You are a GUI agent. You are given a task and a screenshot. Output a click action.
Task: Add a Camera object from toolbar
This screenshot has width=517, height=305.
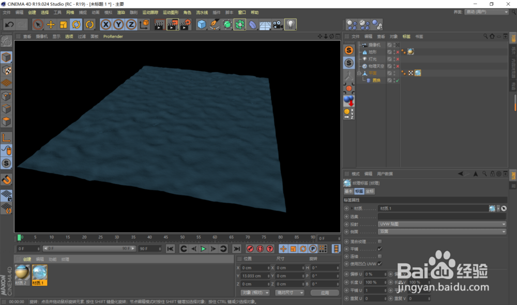(278, 24)
